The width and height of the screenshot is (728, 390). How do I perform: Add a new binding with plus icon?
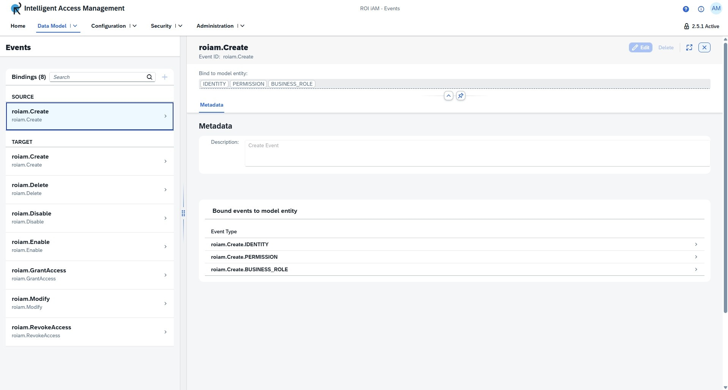click(x=165, y=77)
